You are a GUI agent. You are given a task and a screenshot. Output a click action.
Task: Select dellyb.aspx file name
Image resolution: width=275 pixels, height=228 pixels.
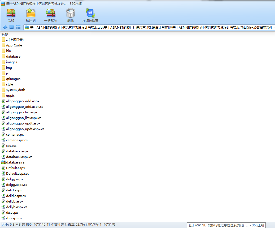(x=15, y=201)
